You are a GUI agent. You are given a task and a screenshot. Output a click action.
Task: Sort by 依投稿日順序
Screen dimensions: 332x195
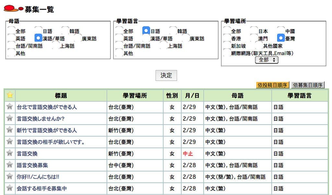(272, 85)
